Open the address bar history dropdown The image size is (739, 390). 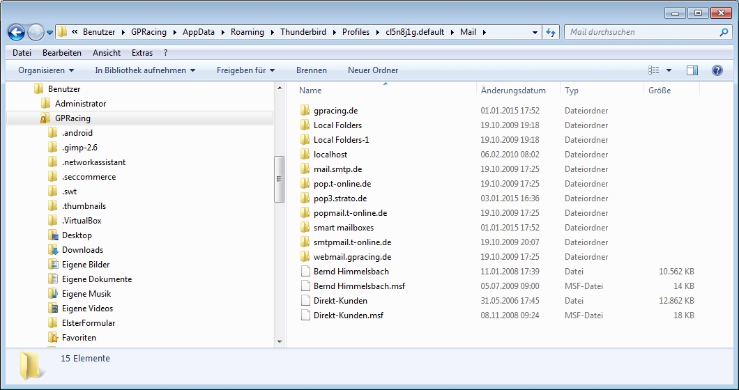tap(535, 32)
